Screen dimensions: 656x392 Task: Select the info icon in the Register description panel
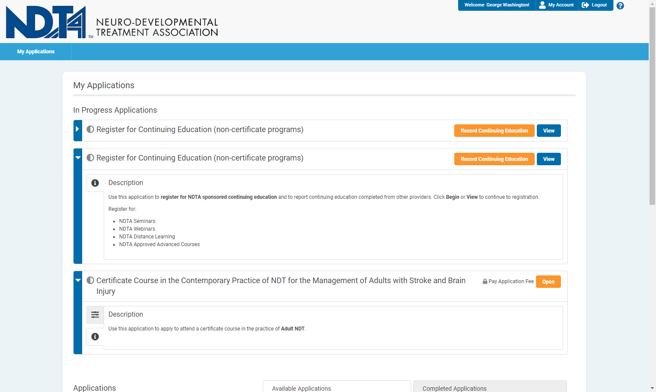tap(95, 183)
